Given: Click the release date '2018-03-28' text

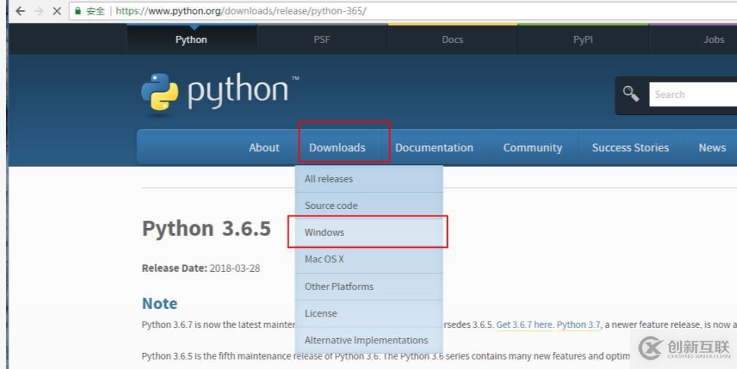Looking at the screenshot, I should (234, 268).
